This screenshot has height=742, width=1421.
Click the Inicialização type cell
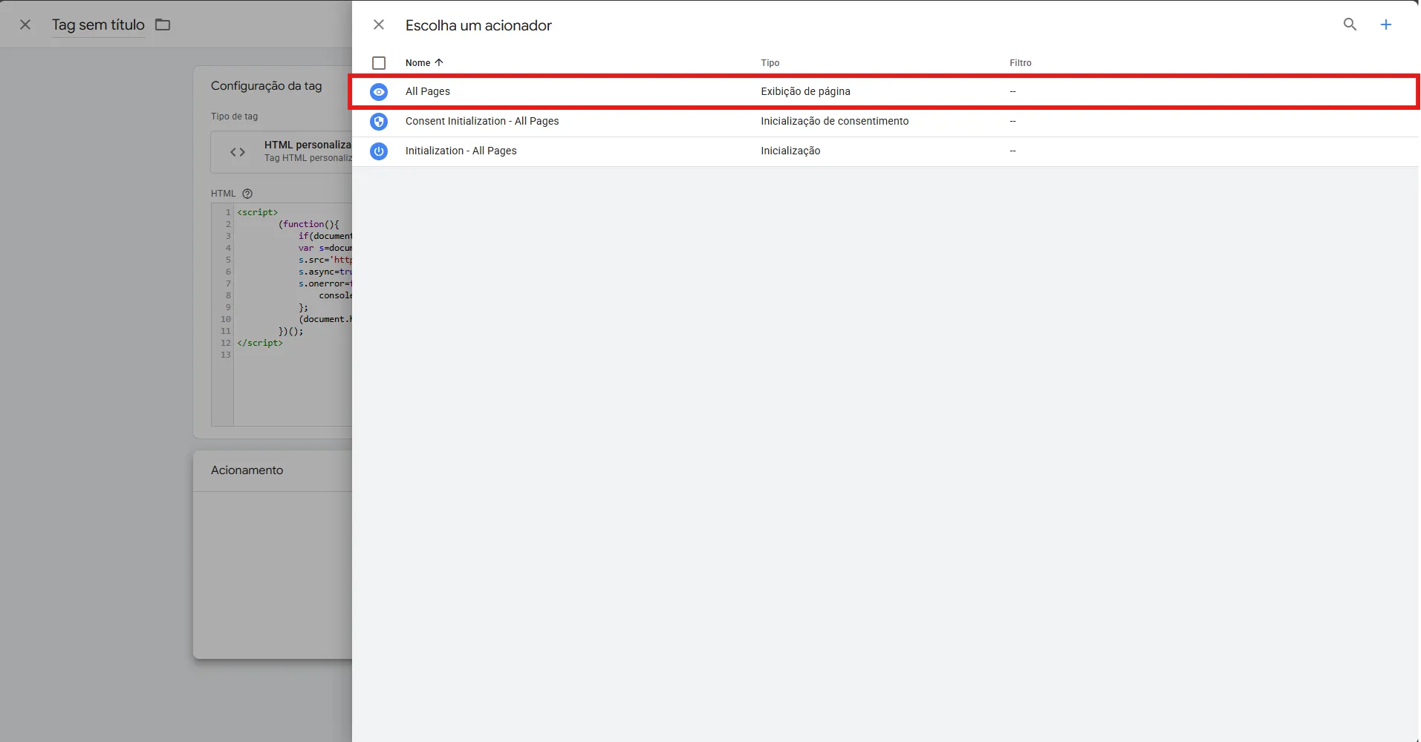(790, 151)
